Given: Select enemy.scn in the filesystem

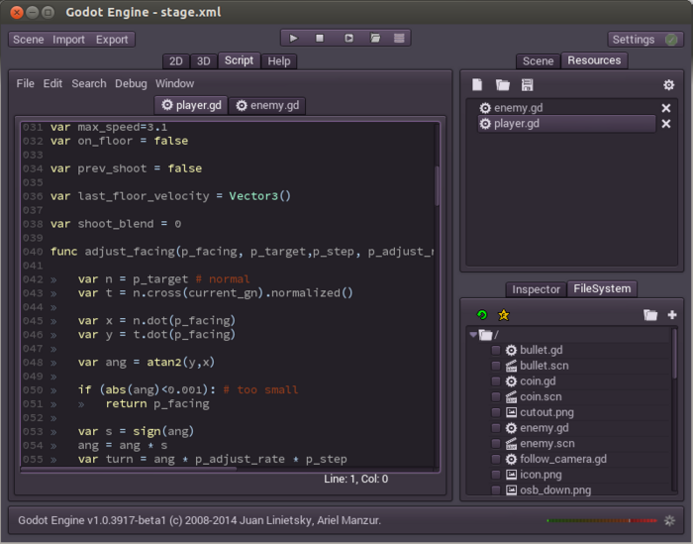Looking at the screenshot, I should point(547,444).
